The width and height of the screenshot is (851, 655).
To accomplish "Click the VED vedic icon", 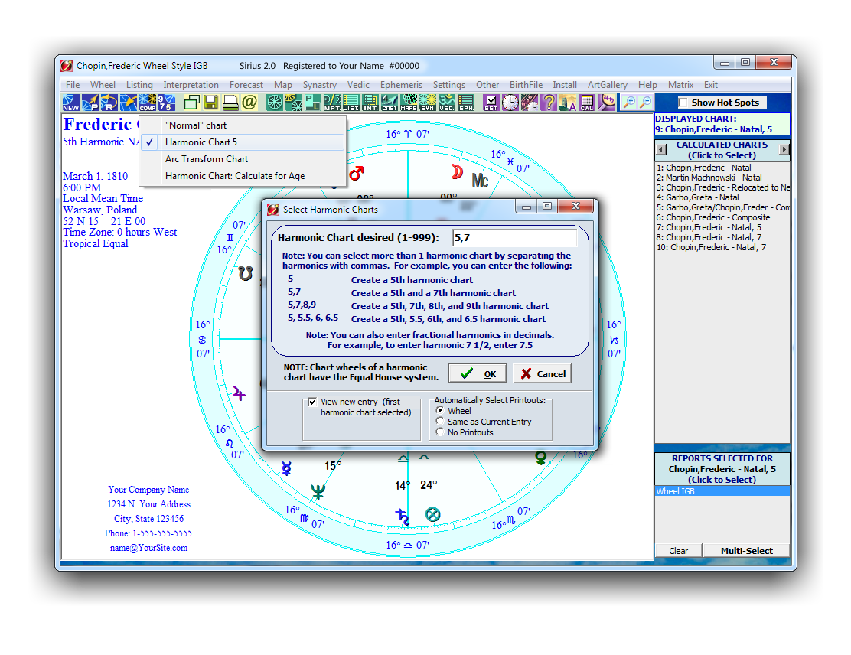I will coord(447,103).
